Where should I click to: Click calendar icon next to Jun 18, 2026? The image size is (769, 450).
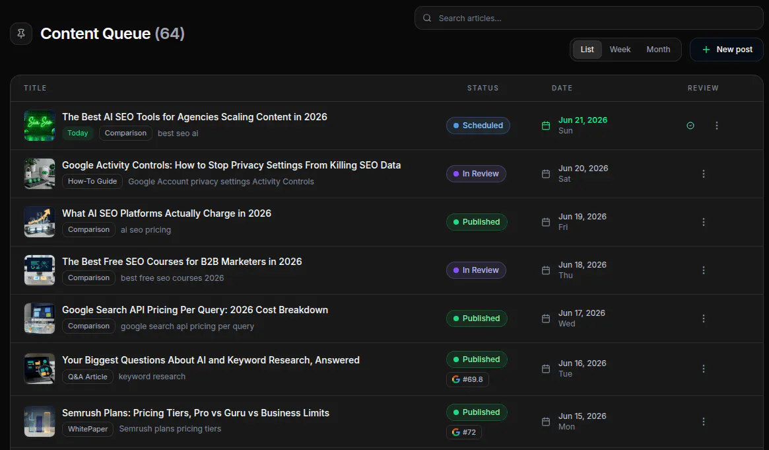point(546,270)
